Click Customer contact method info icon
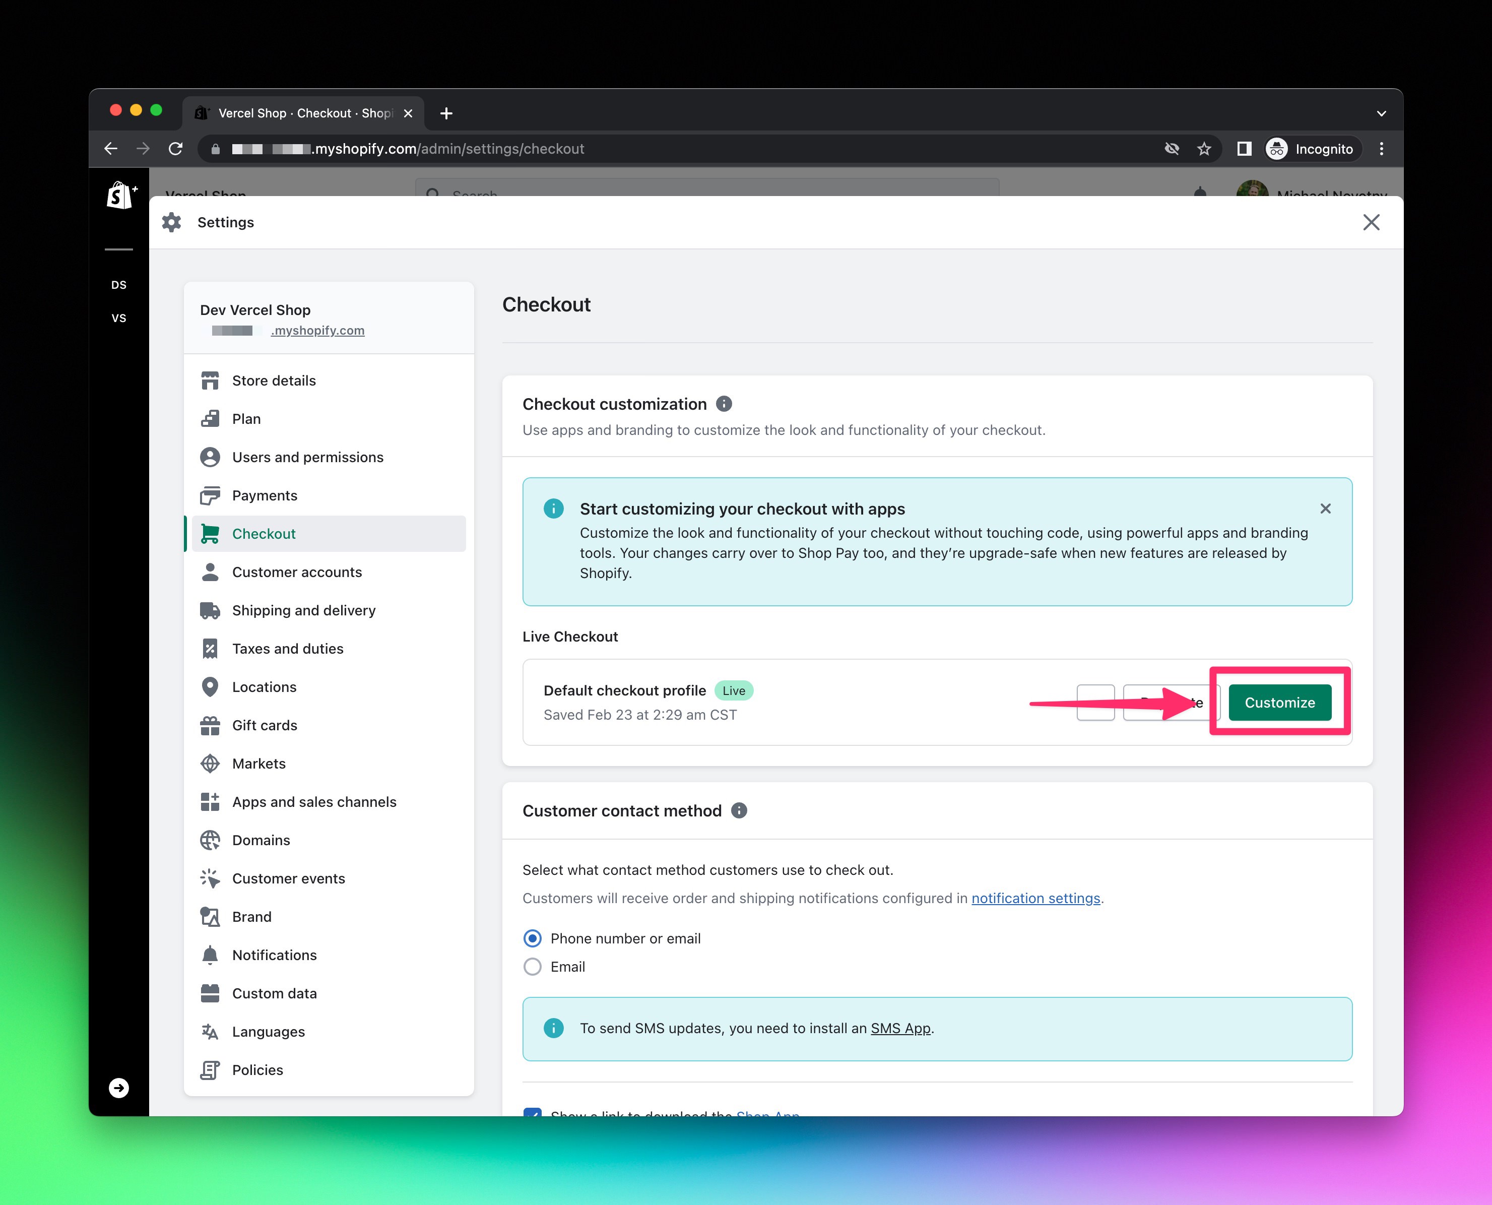This screenshot has width=1492, height=1205. point(739,811)
